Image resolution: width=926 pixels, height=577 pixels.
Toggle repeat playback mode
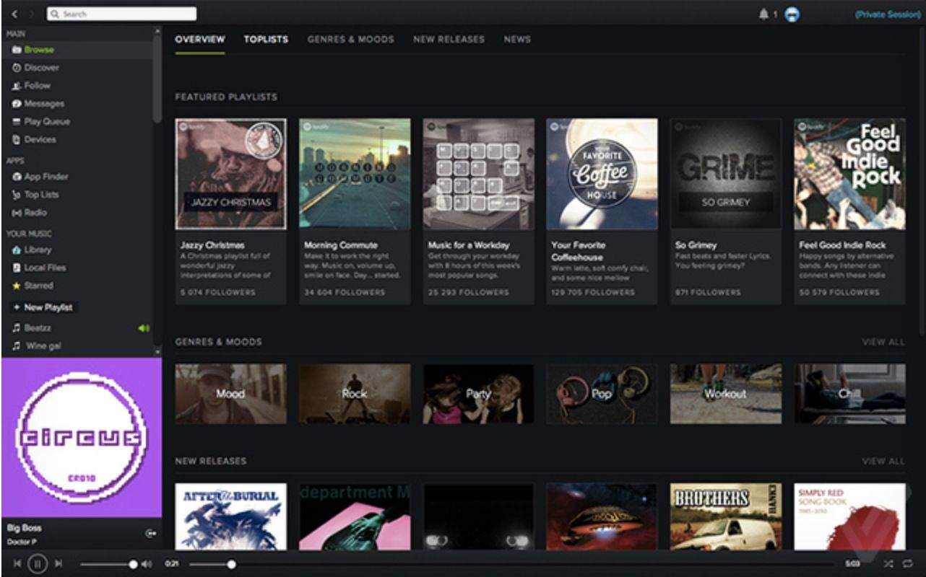tap(907, 563)
